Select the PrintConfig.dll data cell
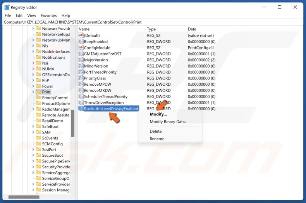Image resolution: width=306 pixels, height=203 pixels. pyautogui.click(x=201, y=47)
